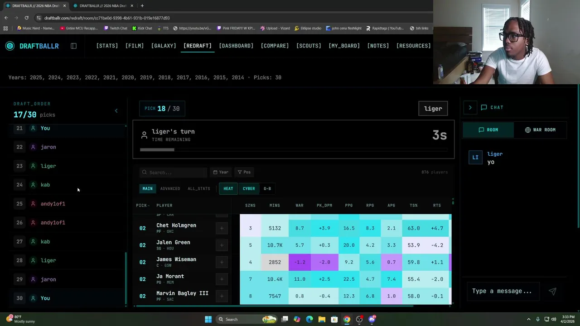Open the [RESOURCES] nav item

(413, 46)
